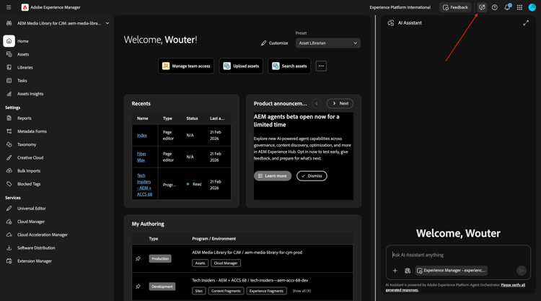The image size is (541, 301).
Task: Click the Name column header in Recents
Action: pyautogui.click(x=143, y=118)
